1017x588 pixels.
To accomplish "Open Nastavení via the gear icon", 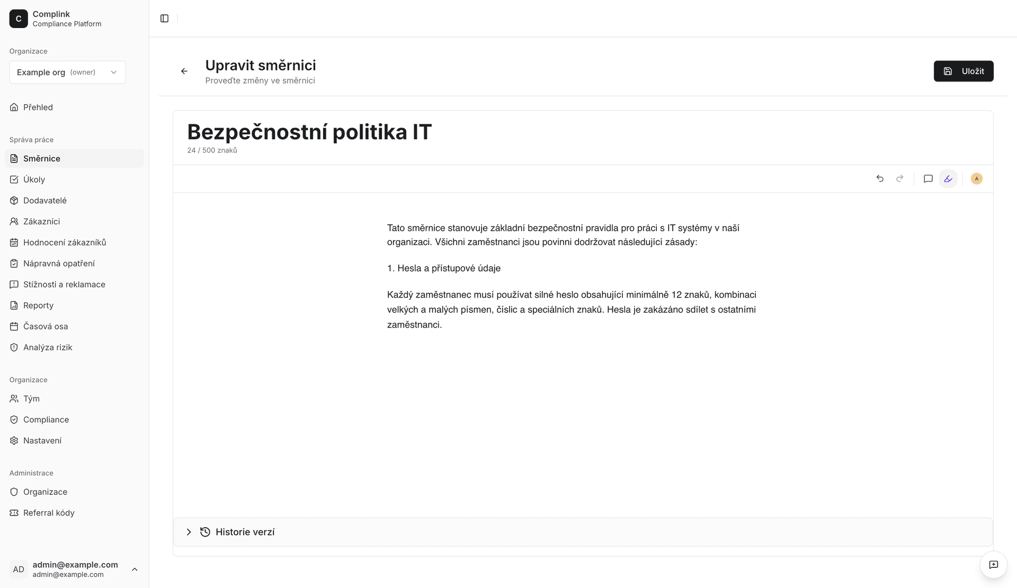I will (14, 440).
